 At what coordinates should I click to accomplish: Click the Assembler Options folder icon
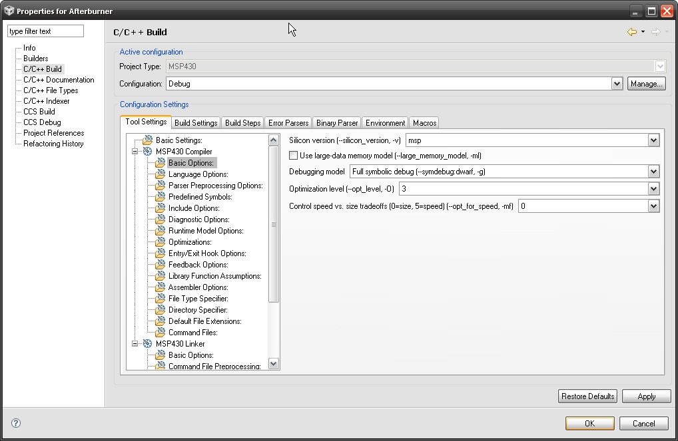pyautogui.click(x=160, y=287)
